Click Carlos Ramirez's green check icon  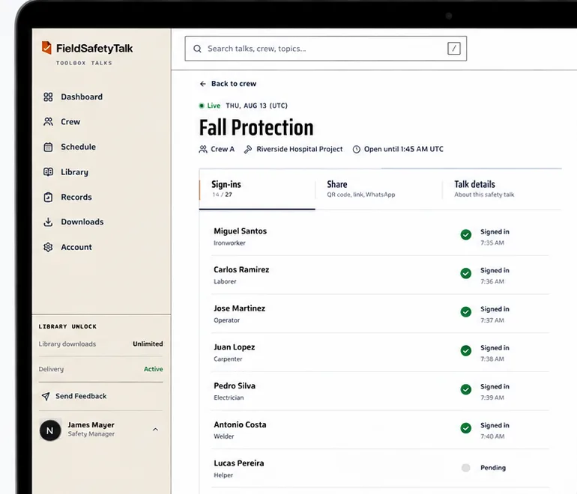point(466,273)
